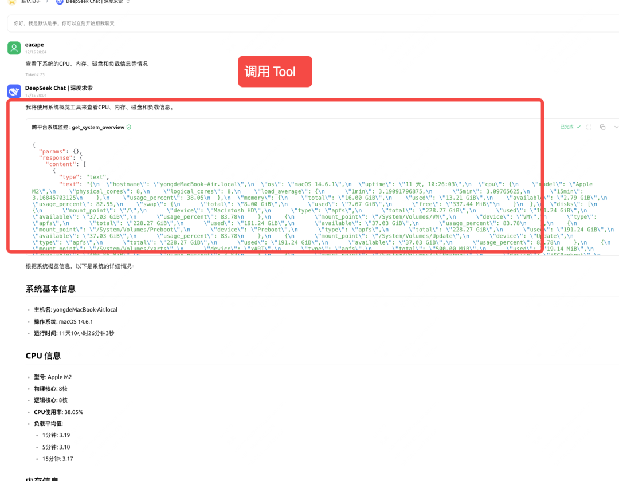This screenshot has height=481, width=619.
Task: Click the blue DeepSeek whale avatar
Action: click(14, 92)
